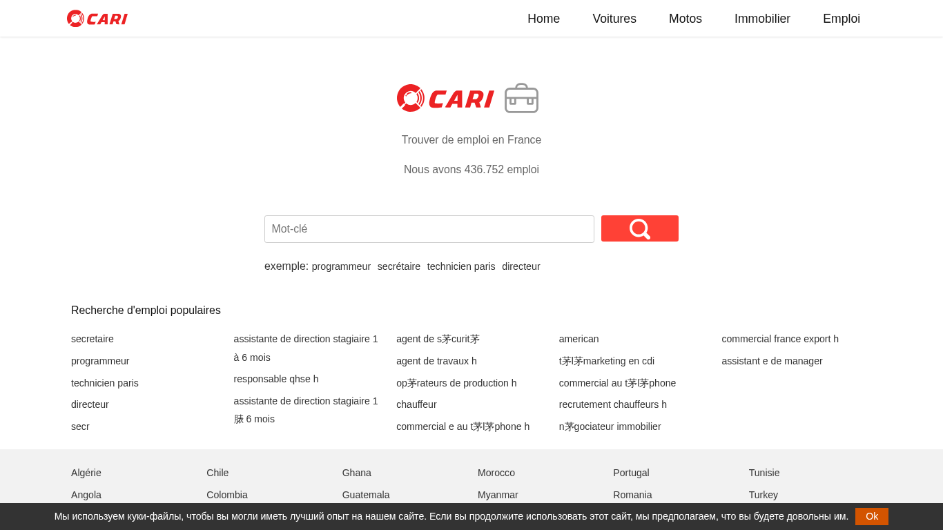
Task: Pick the example keyword programmeur
Action: (341, 266)
